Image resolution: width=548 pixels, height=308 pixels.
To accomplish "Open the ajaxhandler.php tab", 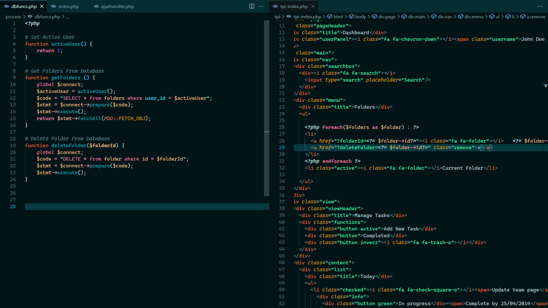I will pyautogui.click(x=117, y=6).
